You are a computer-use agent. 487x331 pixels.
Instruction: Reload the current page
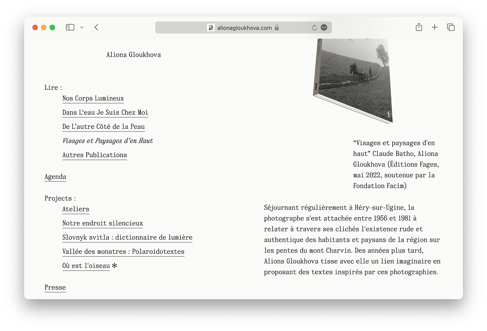(x=314, y=27)
